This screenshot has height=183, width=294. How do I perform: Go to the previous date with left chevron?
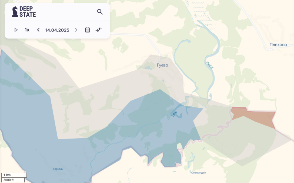(x=38, y=30)
